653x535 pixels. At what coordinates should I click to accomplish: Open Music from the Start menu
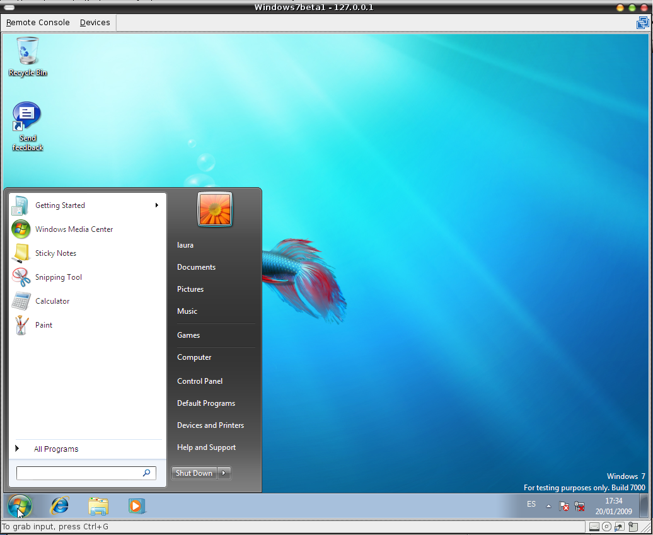(x=187, y=311)
